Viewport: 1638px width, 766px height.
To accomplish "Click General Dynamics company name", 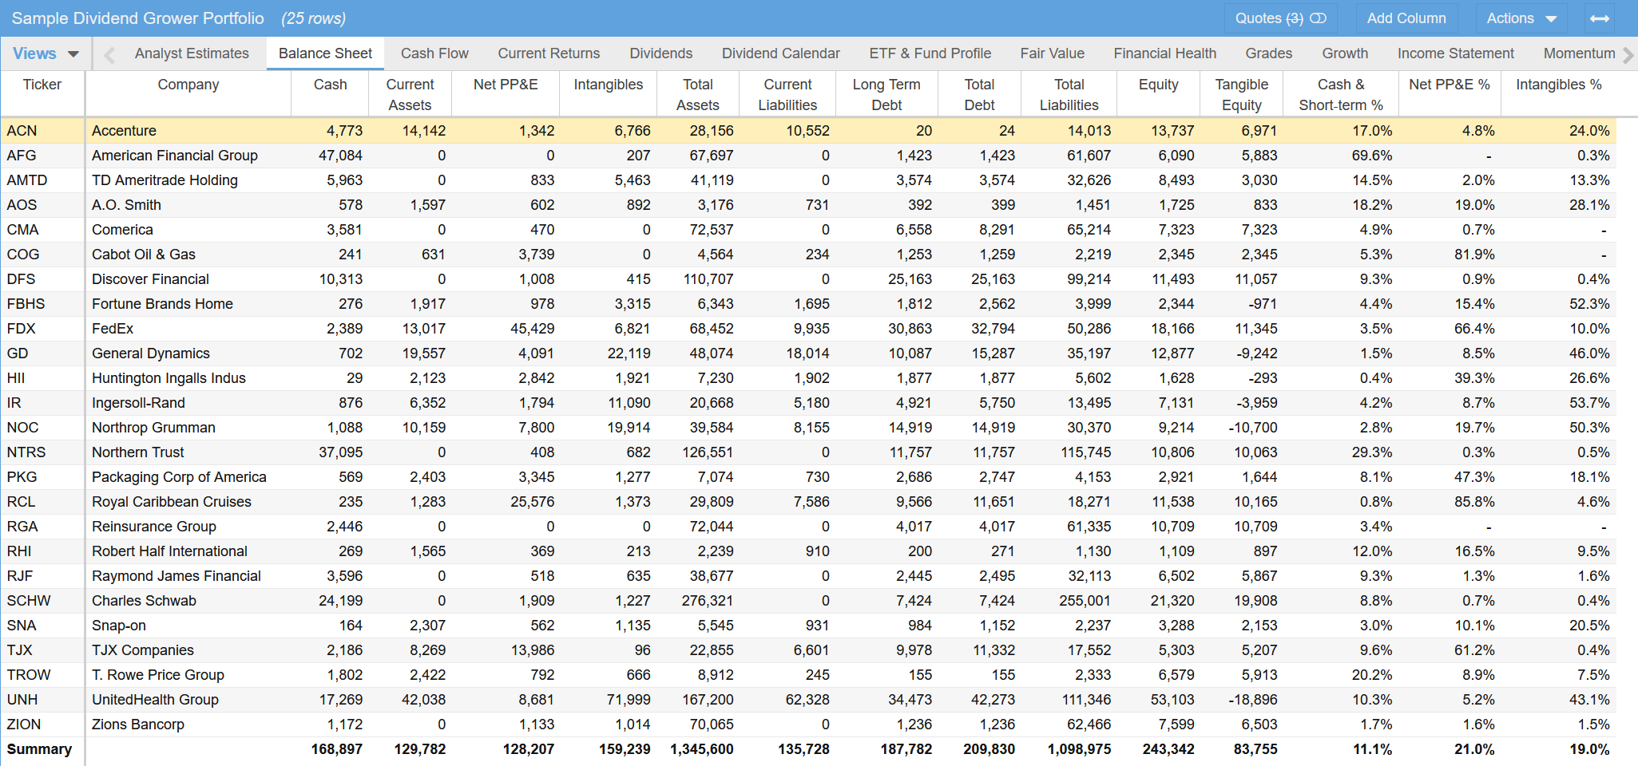I will [x=150, y=353].
